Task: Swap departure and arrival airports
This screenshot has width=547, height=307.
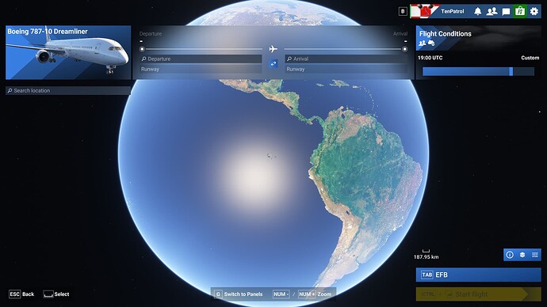Action: (273, 64)
